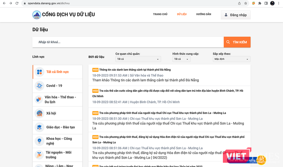Expand the Cơ quan chủ quản dropdown
Viewport: 283px width, 167px height.
click(x=138, y=59)
